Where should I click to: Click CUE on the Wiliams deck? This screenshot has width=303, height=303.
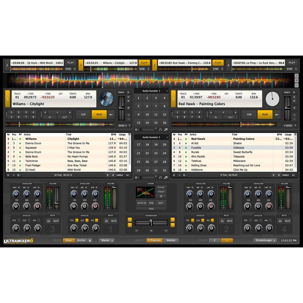point(83,114)
